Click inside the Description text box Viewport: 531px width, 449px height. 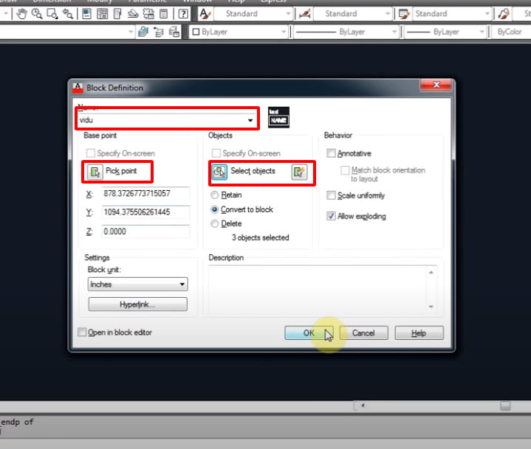pyautogui.click(x=318, y=290)
